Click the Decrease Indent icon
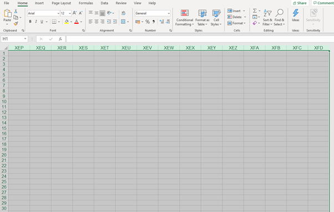 [x=109, y=22]
